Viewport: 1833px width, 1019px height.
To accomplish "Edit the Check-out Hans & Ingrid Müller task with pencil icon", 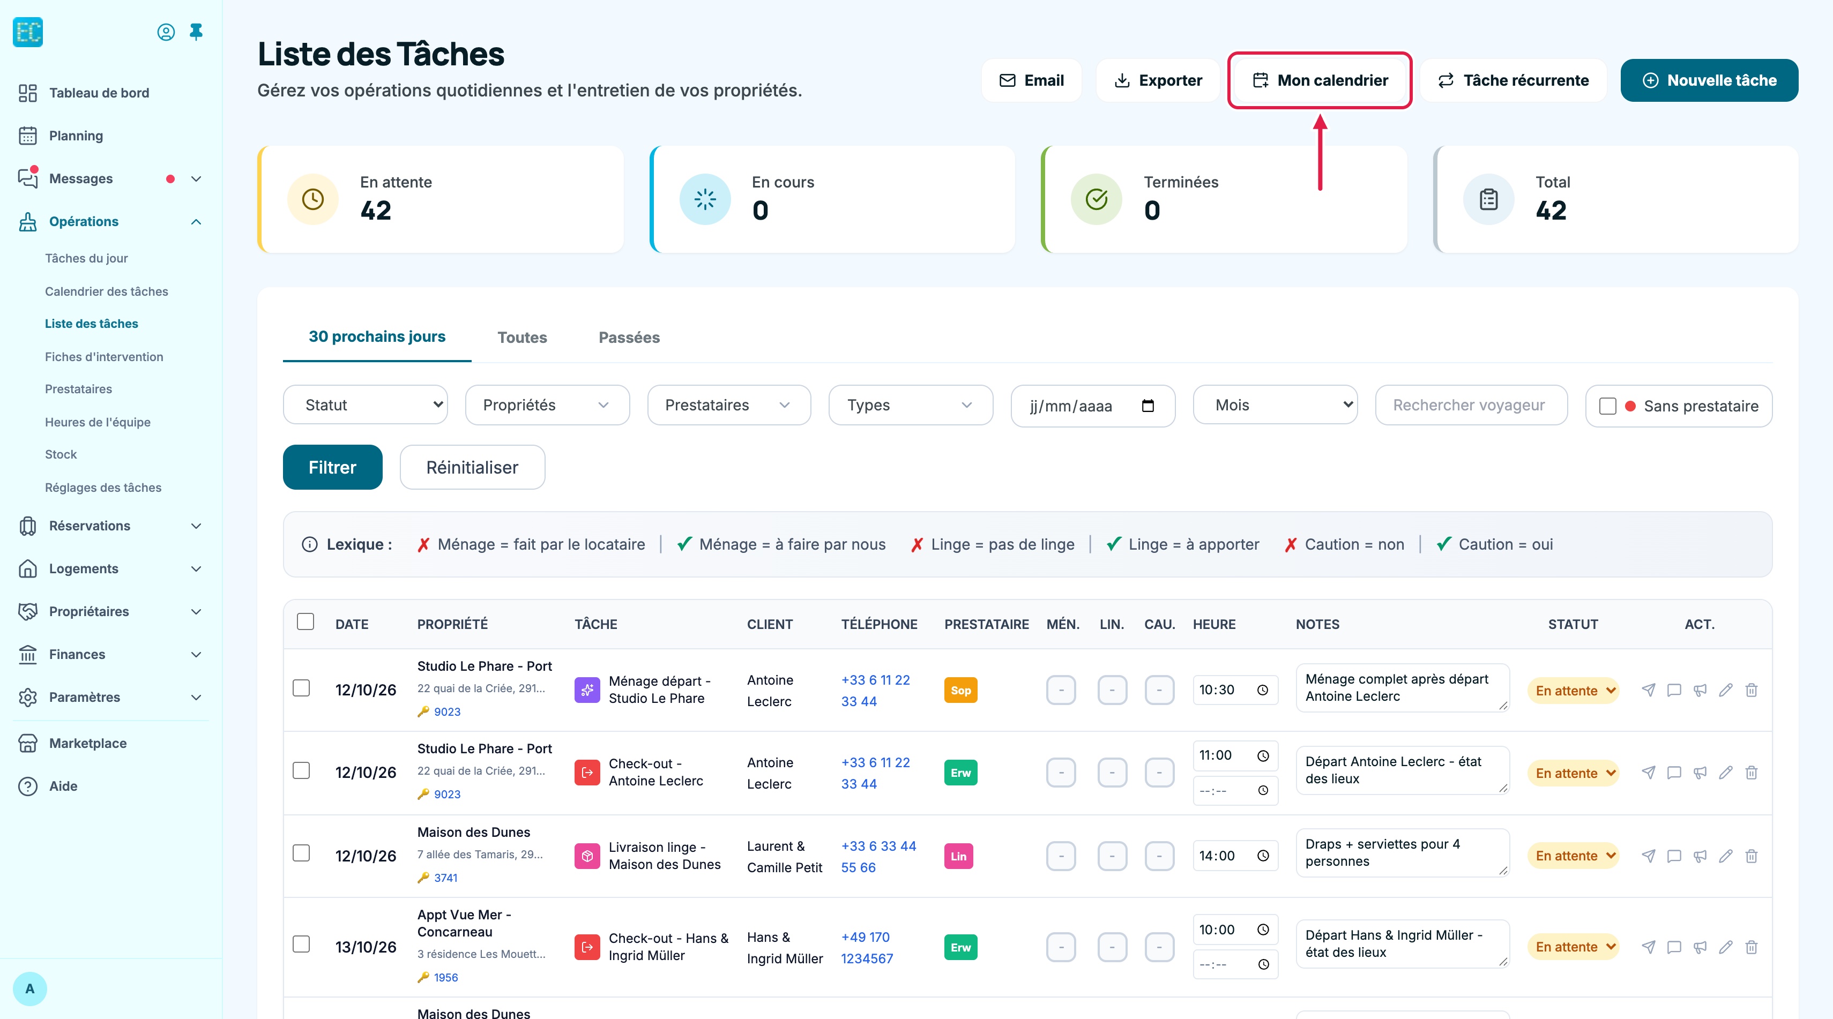I will click(x=1726, y=947).
